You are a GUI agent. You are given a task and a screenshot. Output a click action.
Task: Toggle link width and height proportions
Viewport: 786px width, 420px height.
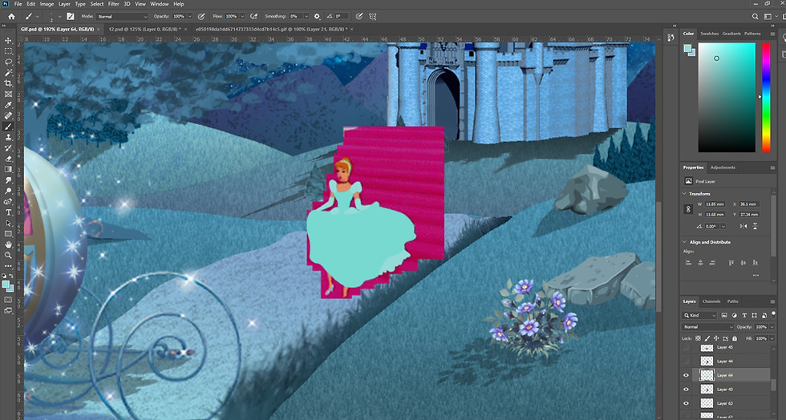click(x=688, y=209)
